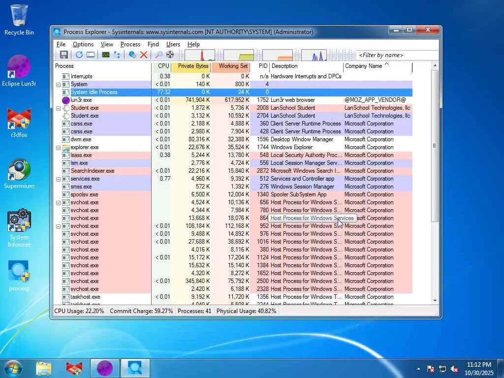The width and height of the screenshot is (504, 378).
Task: Select the Recycle Bin desktop icon
Action: [19, 20]
